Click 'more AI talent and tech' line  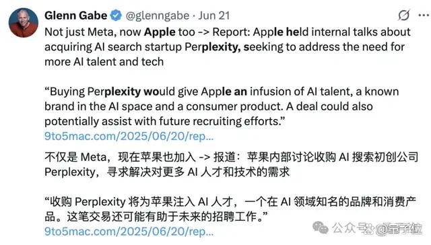pyautogui.click(x=104, y=61)
